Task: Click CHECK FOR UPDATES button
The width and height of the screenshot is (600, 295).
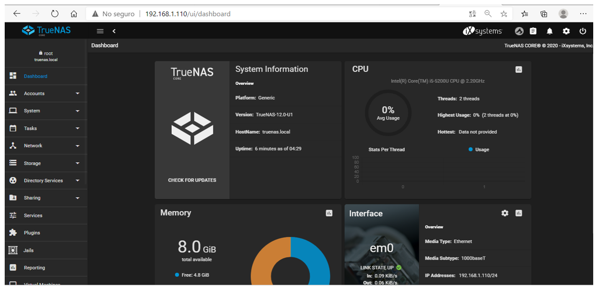Action: [192, 180]
